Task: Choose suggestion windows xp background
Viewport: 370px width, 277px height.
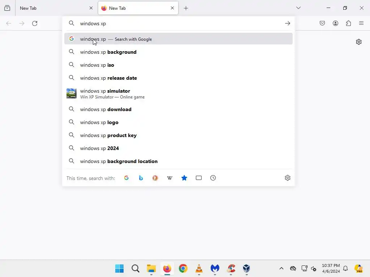Action: pyautogui.click(x=178, y=52)
